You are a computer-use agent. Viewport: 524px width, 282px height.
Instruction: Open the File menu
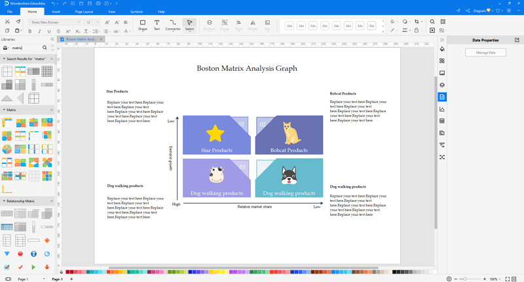pyautogui.click(x=10, y=12)
